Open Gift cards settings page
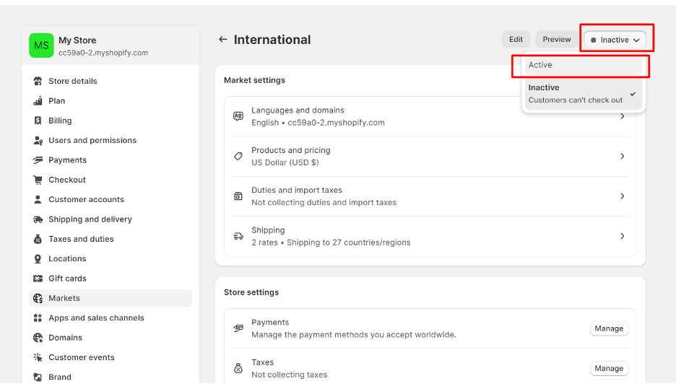The width and height of the screenshot is (676, 384). 110,279
